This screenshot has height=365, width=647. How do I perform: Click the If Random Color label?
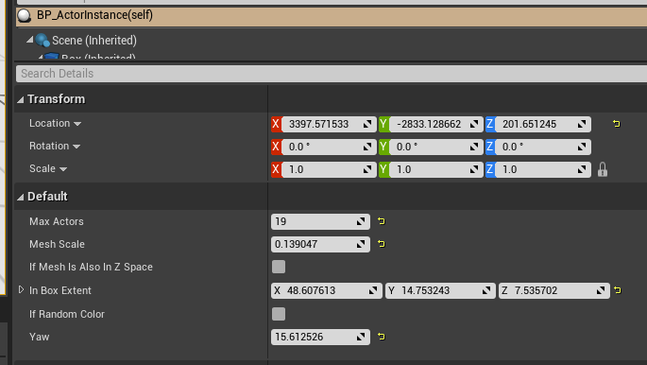click(67, 314)
